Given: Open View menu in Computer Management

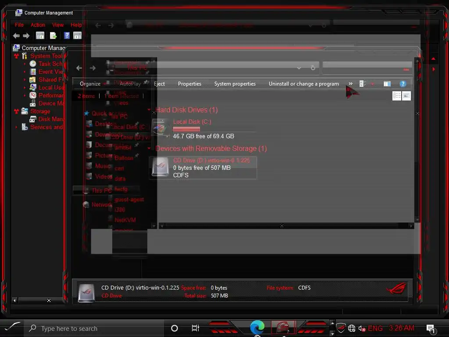Looking at the screenshot, I should 58,25.
